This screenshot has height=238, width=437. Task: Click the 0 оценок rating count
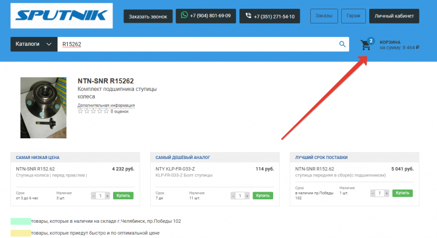coord(120,111)
